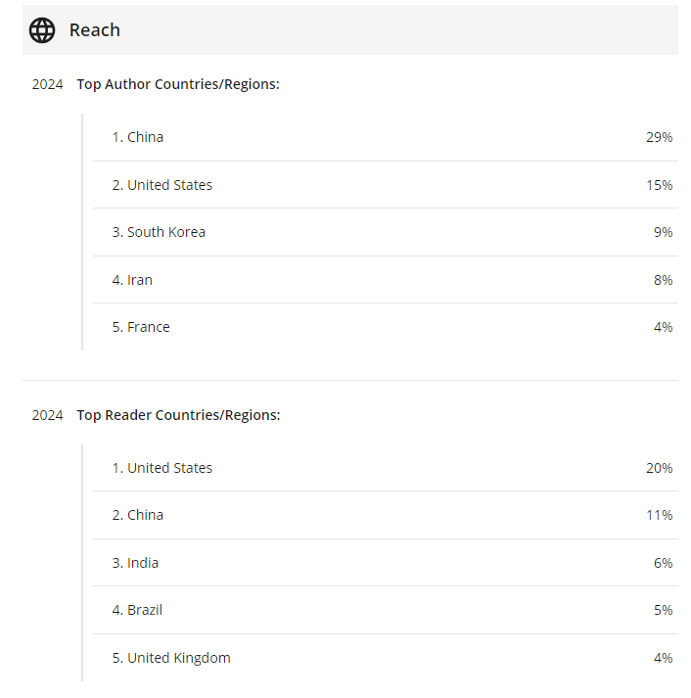
Task: Click the China author row
Action: 386,137
